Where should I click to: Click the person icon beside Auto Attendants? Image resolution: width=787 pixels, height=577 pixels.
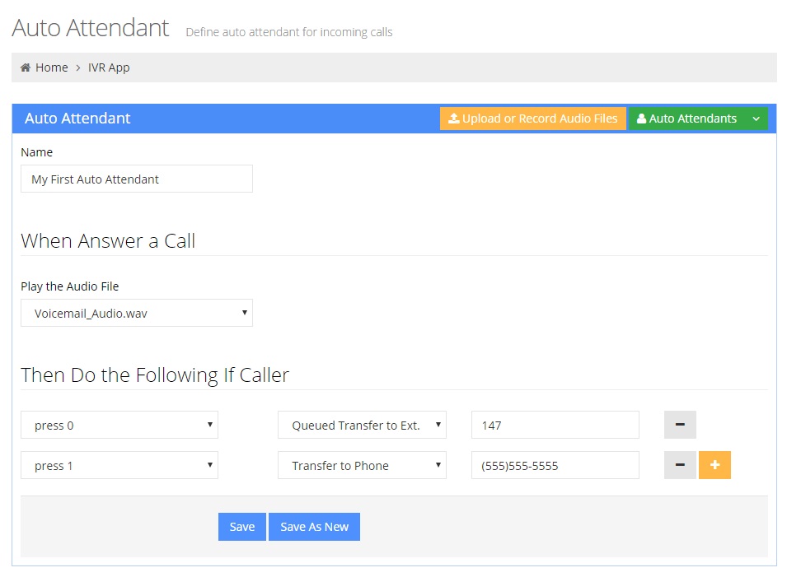click(x=641, y=119)
